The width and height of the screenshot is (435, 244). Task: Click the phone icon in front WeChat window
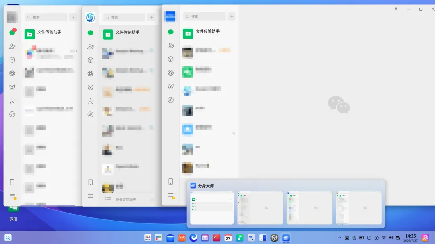pyautogui.click(x=171, y=181)
